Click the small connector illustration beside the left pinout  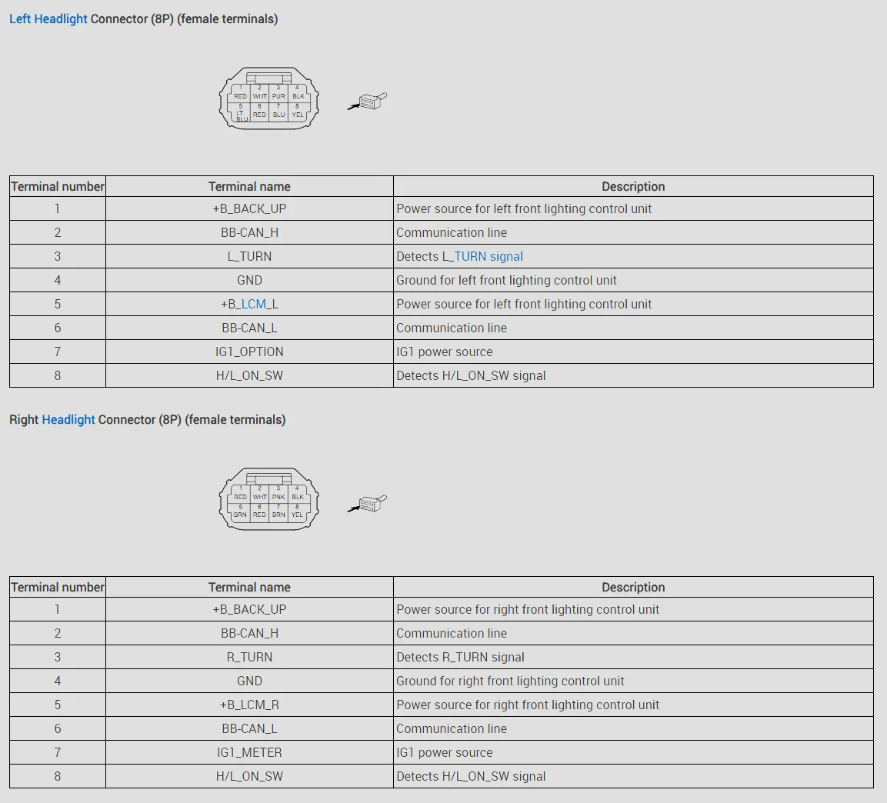(367, 102)
